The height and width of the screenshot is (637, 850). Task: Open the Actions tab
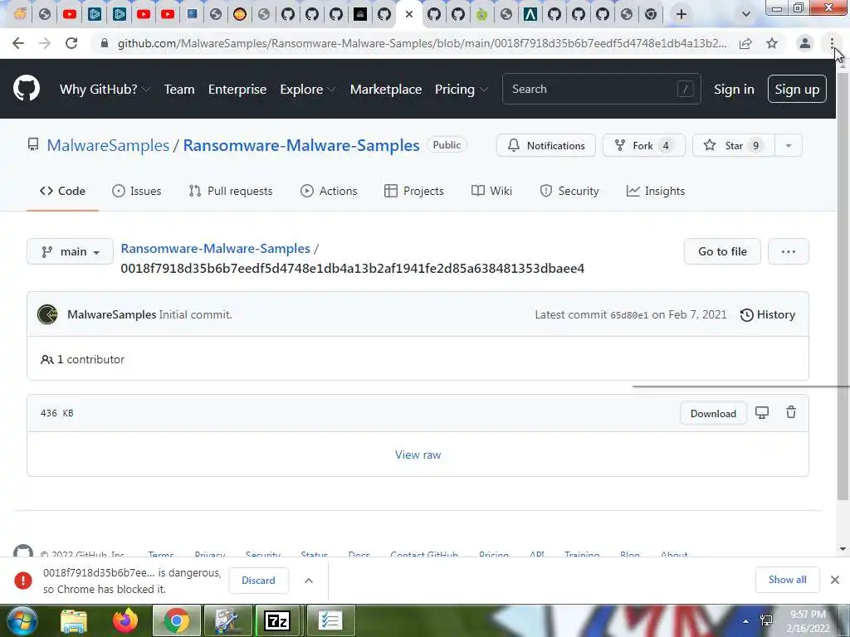(x=329, y=191)
